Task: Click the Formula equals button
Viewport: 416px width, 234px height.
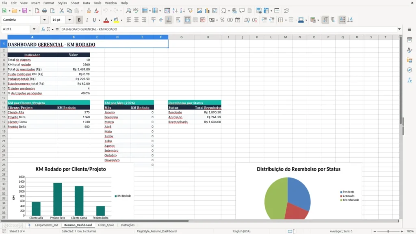Action: pos(57,29)
